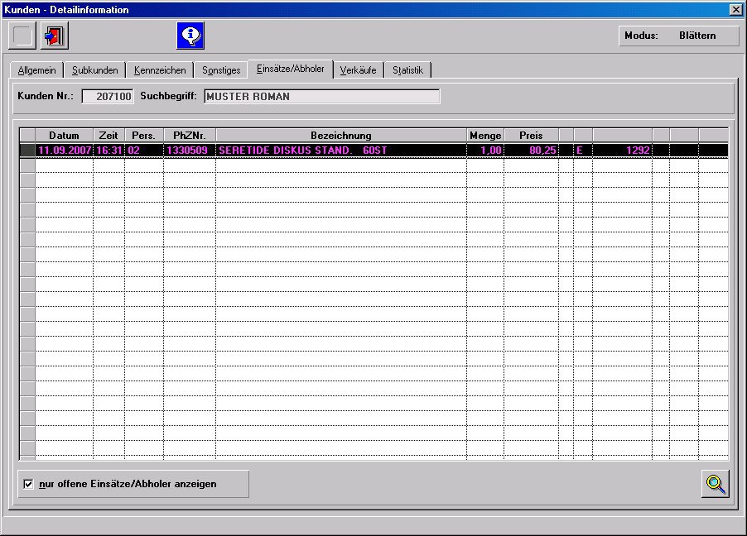Close the Kunden Detailinformation window
747x536 pixels.
tap(735, 9)
